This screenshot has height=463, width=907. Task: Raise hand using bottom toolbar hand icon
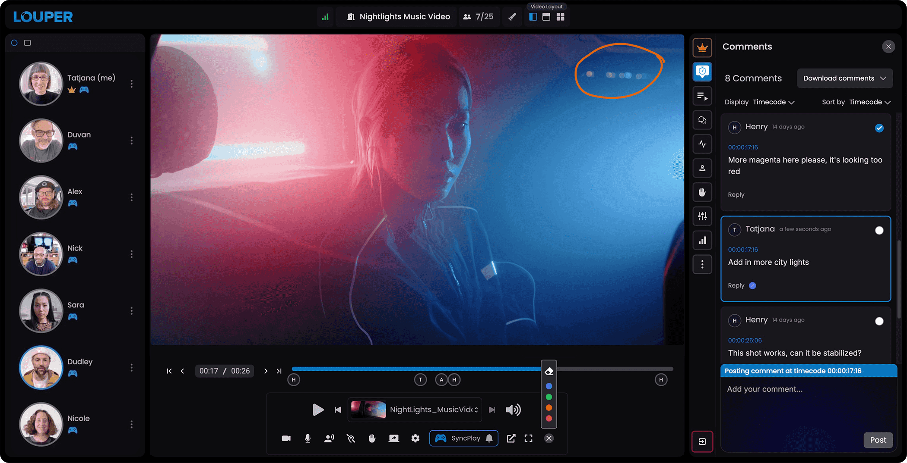(x=372, y=438)
